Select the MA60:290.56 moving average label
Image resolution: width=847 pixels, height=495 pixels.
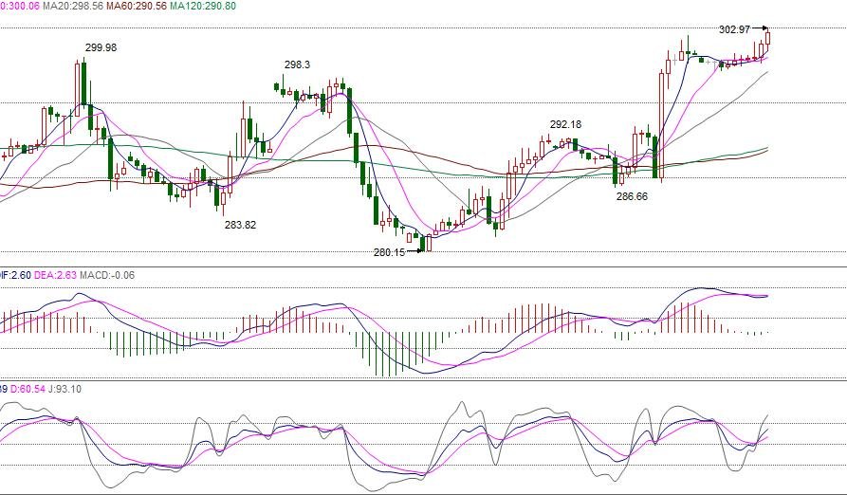(x=138, y=6)
